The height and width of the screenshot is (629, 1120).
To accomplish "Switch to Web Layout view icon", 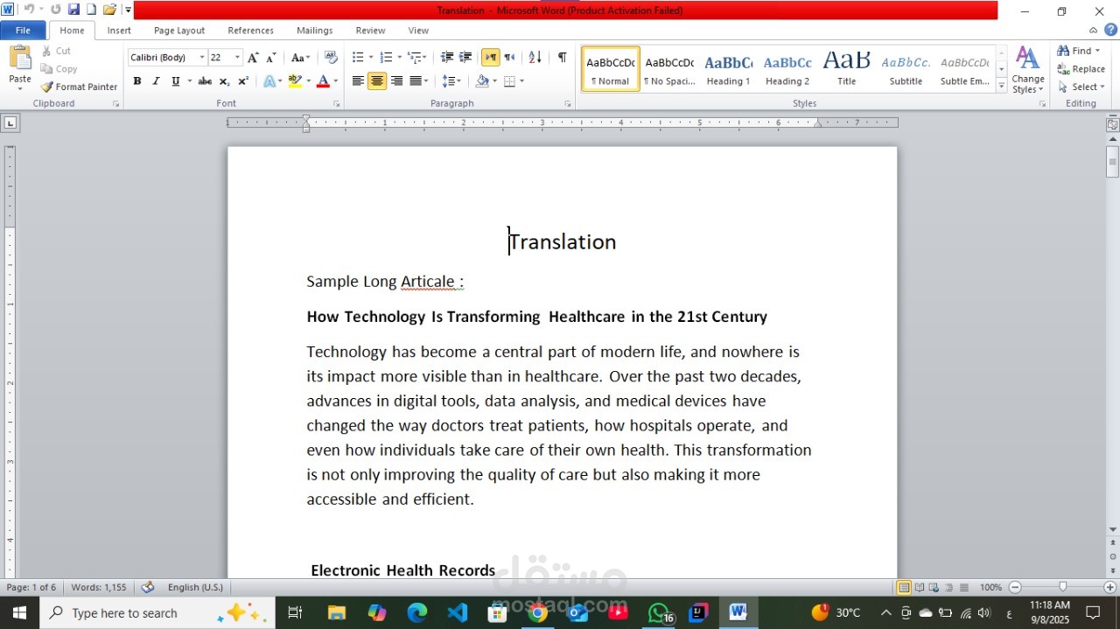I will click(934, 587).
